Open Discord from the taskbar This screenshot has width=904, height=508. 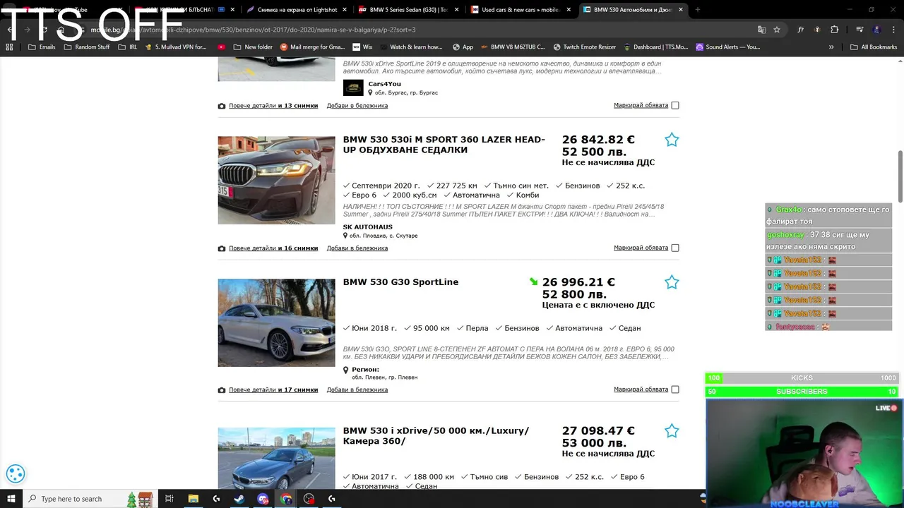coord(263,499)
